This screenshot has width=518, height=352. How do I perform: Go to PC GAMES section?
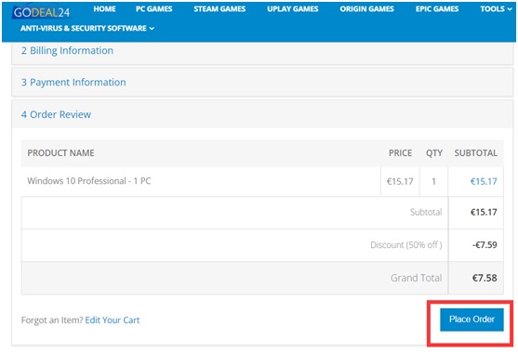(x=154, y=9)
